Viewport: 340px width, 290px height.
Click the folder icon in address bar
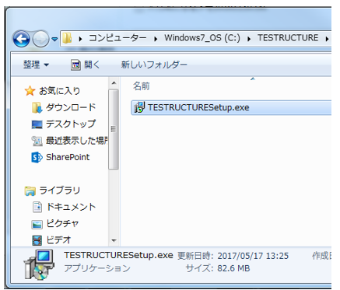click(x=67, y=38)
